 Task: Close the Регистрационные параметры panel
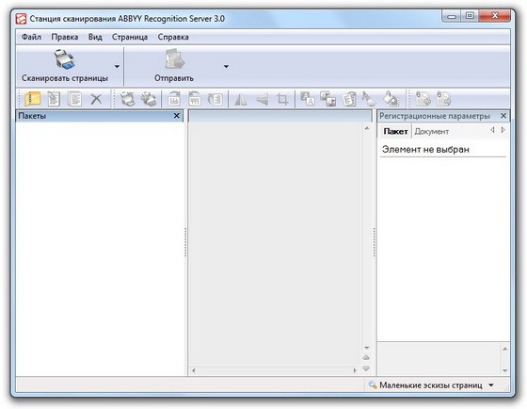(503, 116)
